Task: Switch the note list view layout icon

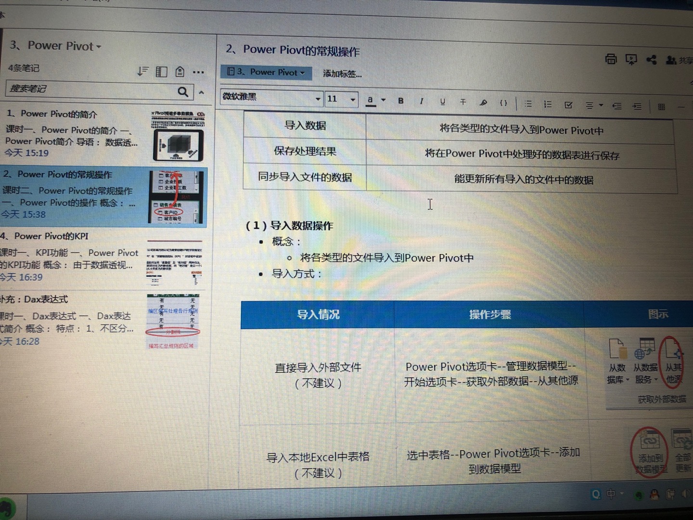Action: point(161,72)
